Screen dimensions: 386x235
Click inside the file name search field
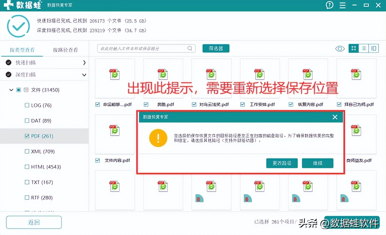coord(143,48)
